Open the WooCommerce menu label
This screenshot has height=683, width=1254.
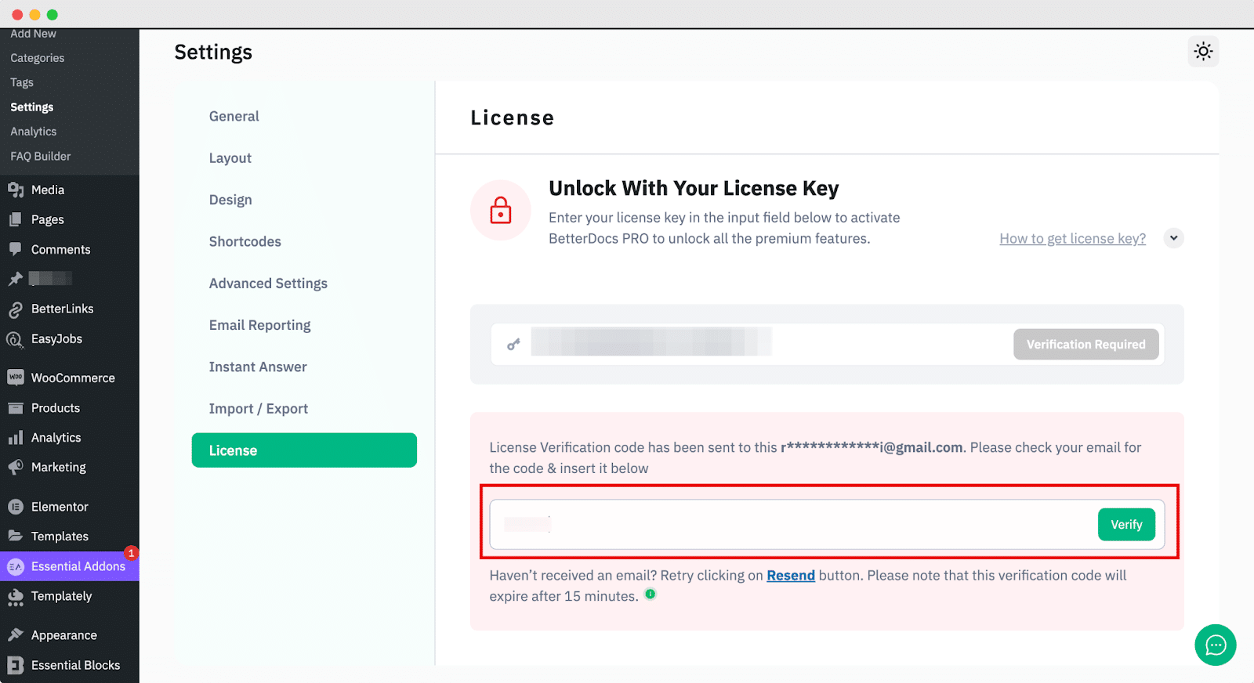point(73,378)
